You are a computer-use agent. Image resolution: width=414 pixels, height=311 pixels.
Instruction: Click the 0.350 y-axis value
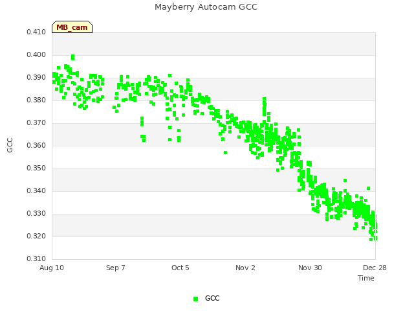point(36,168)
